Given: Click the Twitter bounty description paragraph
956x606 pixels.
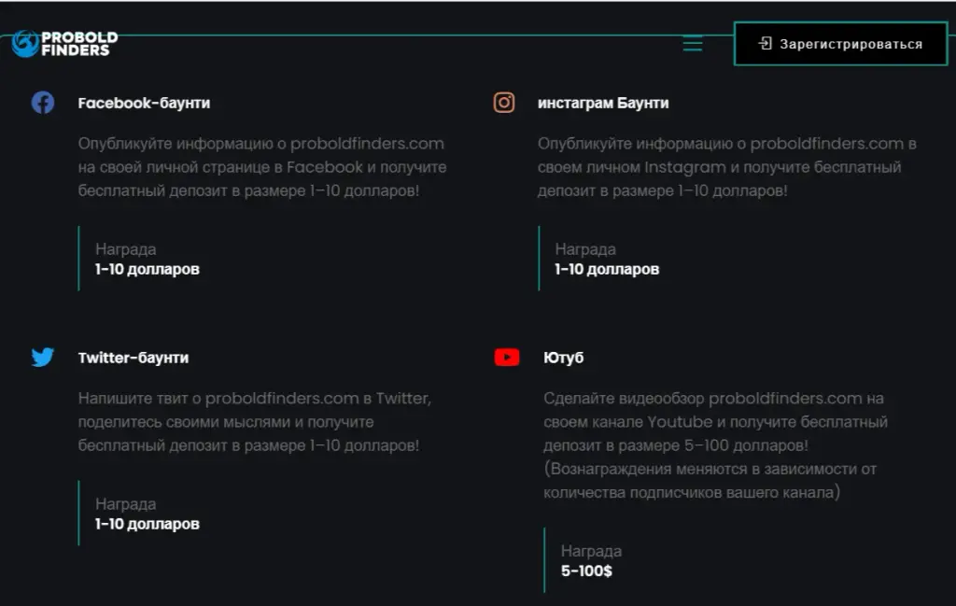Looking at the screenshot, I should pyautogui.click(x=255, y=422).
